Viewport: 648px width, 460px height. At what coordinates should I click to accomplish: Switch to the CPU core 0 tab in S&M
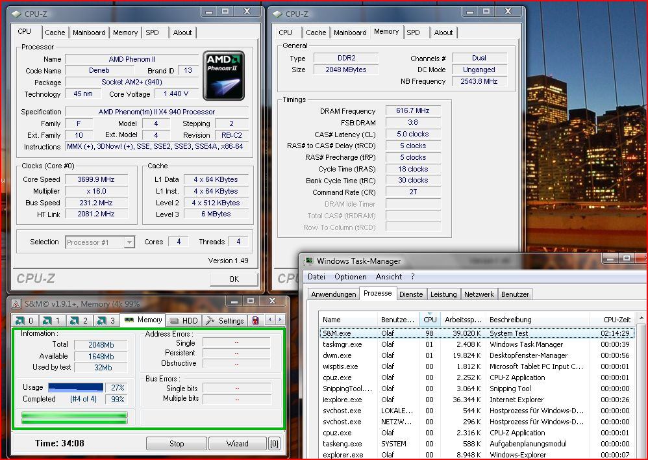pos(25,320)
